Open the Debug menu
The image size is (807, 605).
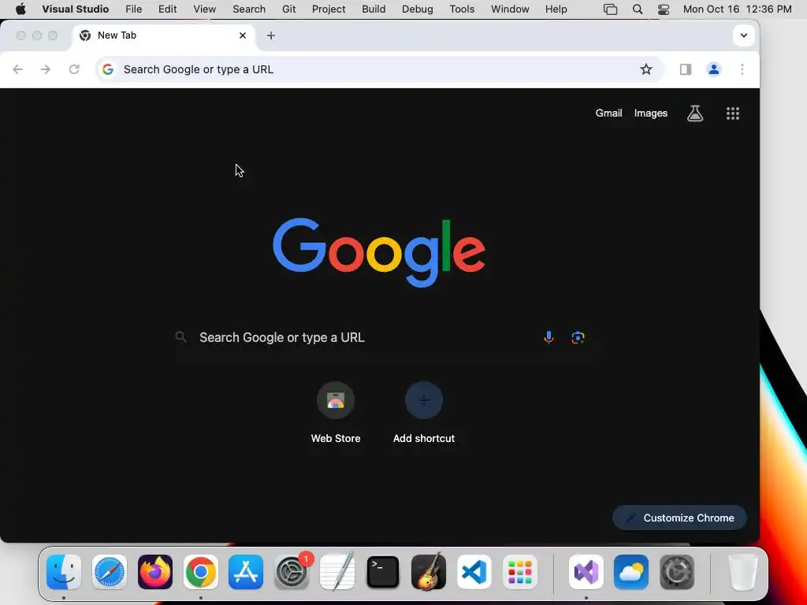418,9
